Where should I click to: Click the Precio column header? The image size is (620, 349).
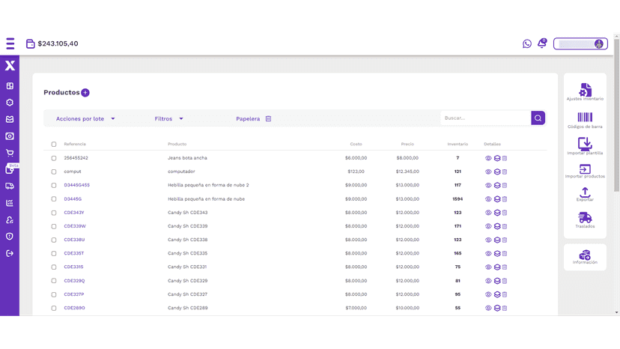click(x=407, y=144)
